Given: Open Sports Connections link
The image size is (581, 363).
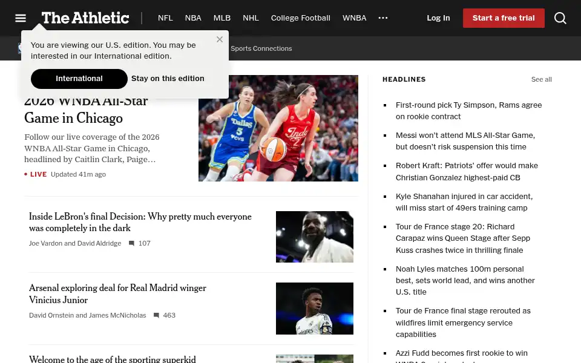Looking at the screenshot, I should pyautogui.click(x=261, y=48).
